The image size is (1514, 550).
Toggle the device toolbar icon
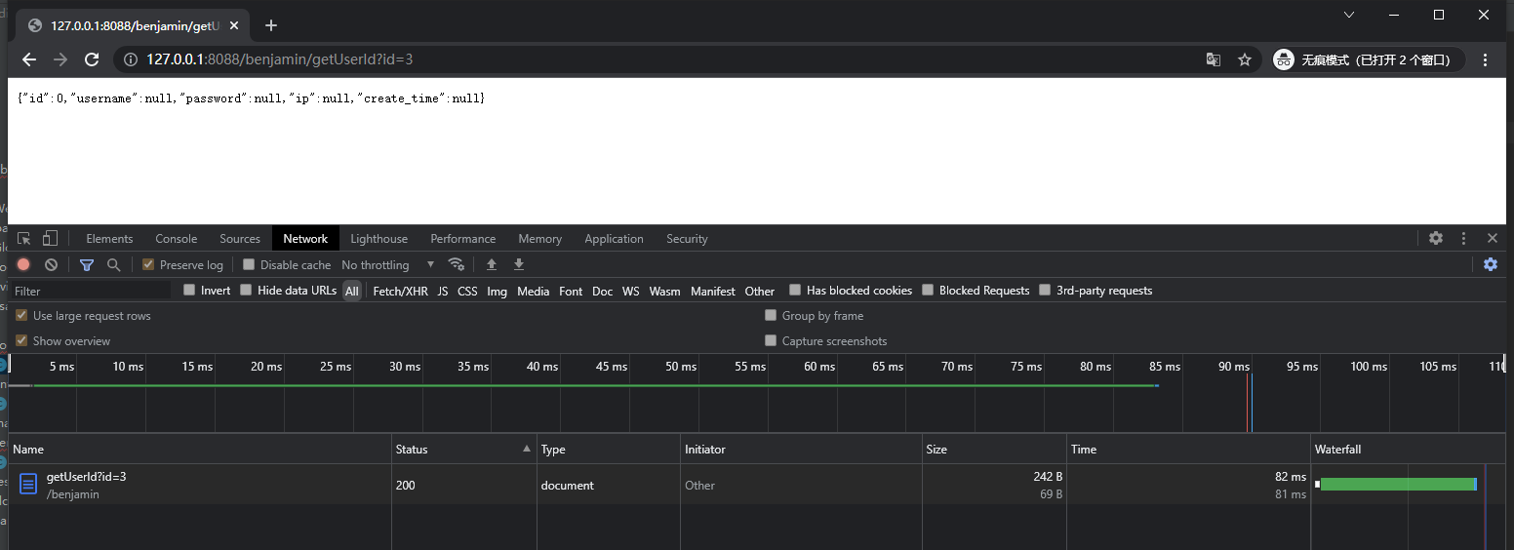pyautogui.click(x=51, y=238)
